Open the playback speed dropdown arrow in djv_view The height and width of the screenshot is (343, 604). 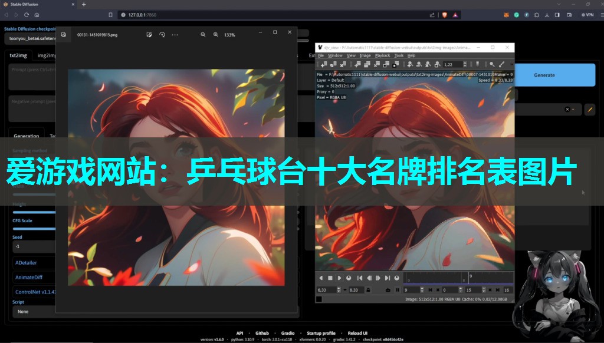tap(344, 290)
